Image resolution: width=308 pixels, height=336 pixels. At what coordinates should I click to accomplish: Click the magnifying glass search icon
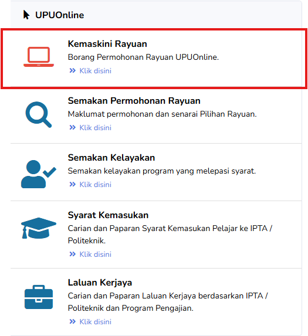tap(39, 114)
